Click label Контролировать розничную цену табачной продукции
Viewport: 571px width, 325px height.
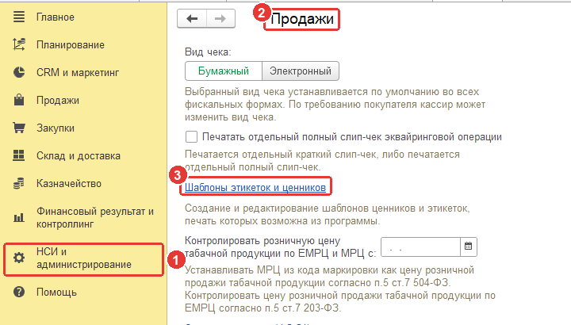[281, 247]
